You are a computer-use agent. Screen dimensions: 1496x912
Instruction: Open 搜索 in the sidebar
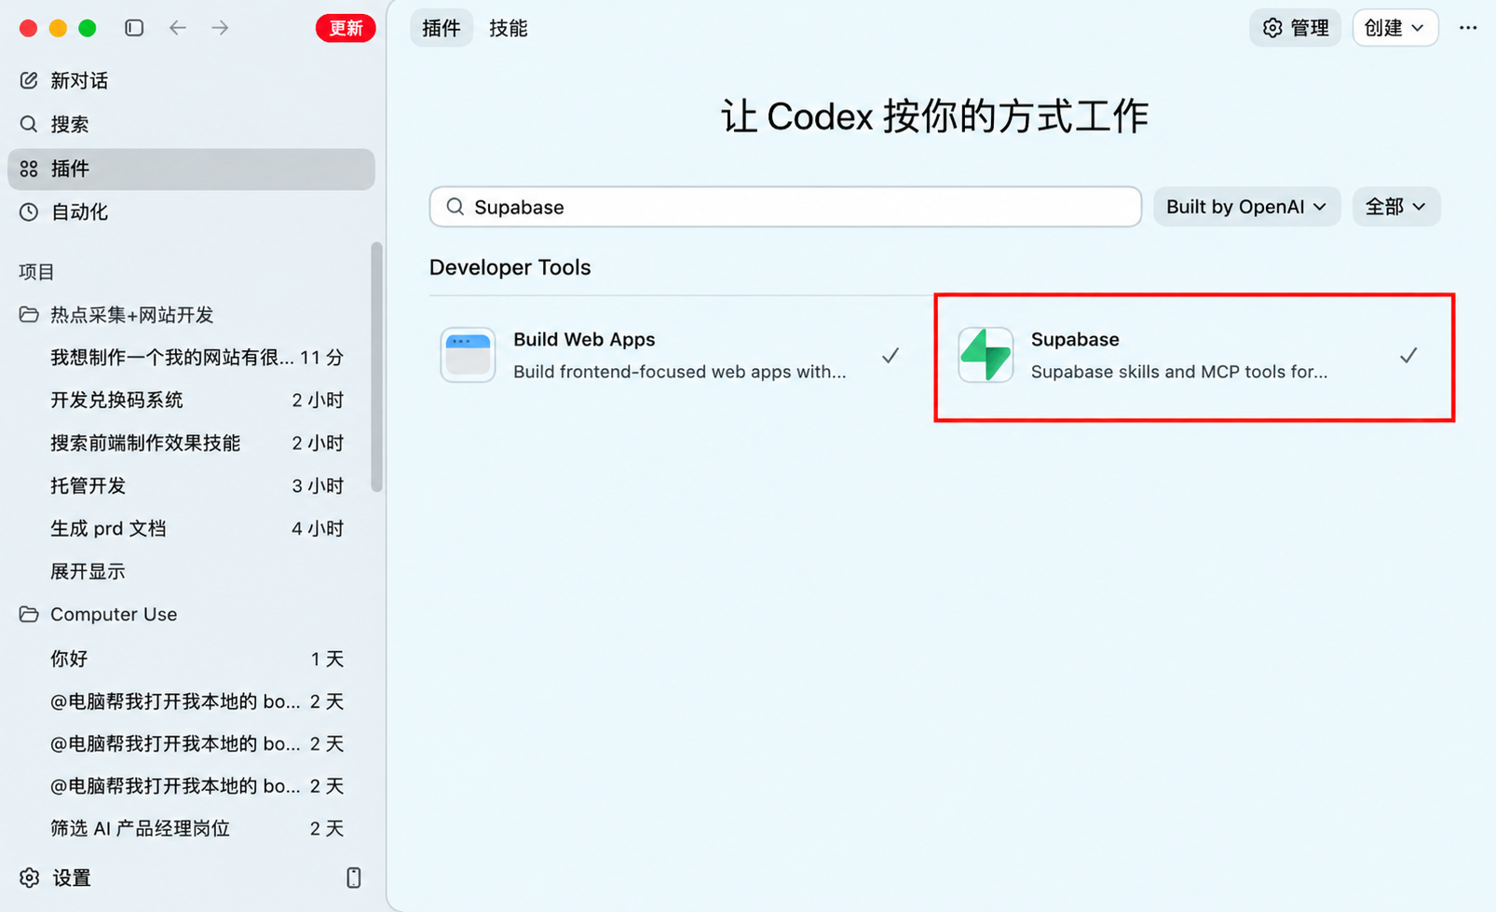[190, 124]
